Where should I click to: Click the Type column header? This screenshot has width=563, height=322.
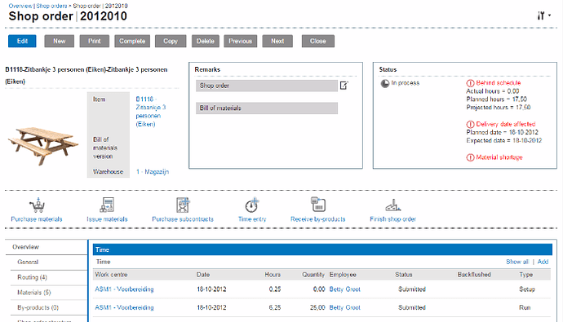[x=526, y=275]
